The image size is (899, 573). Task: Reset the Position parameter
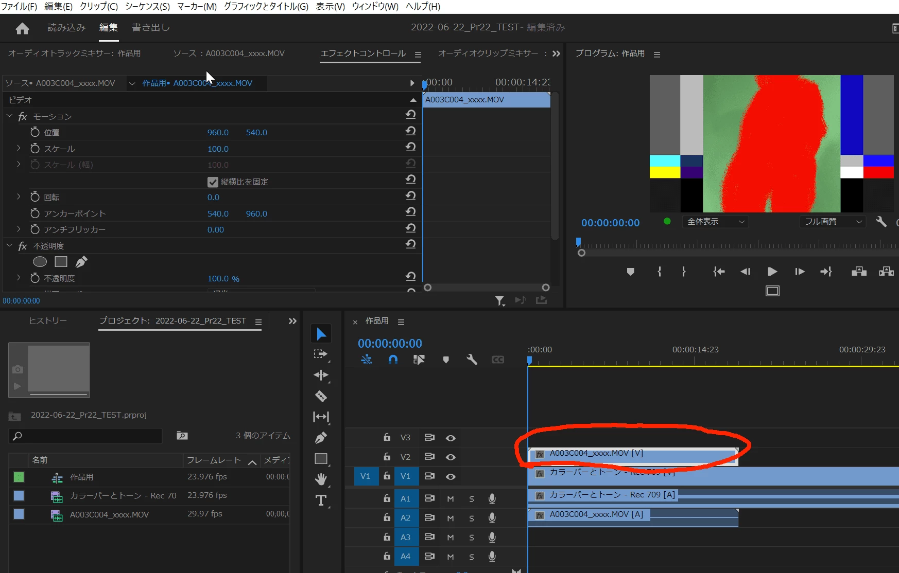point(410,132)
